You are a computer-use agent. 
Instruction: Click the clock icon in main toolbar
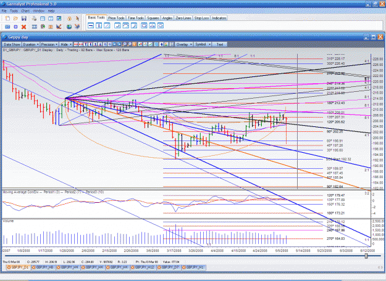[x=69, y=18]
